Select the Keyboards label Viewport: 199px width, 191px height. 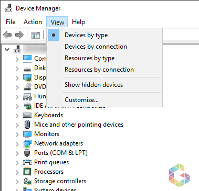point(48,115)
